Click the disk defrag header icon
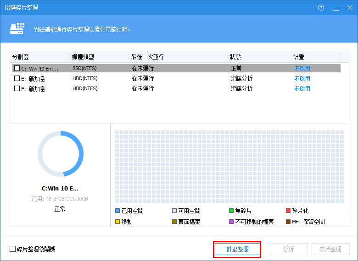This screenshot has width=358, height=261. tap(17, 28)
